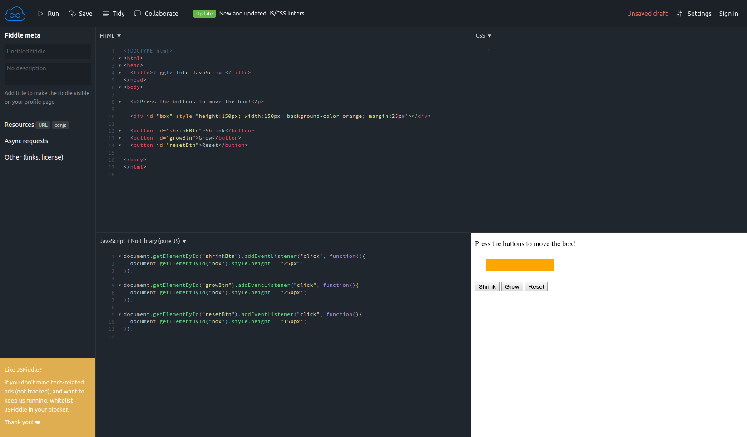
Task: Collapse the html tag fold arrow on line 2
Action: [x=119, y=58]
